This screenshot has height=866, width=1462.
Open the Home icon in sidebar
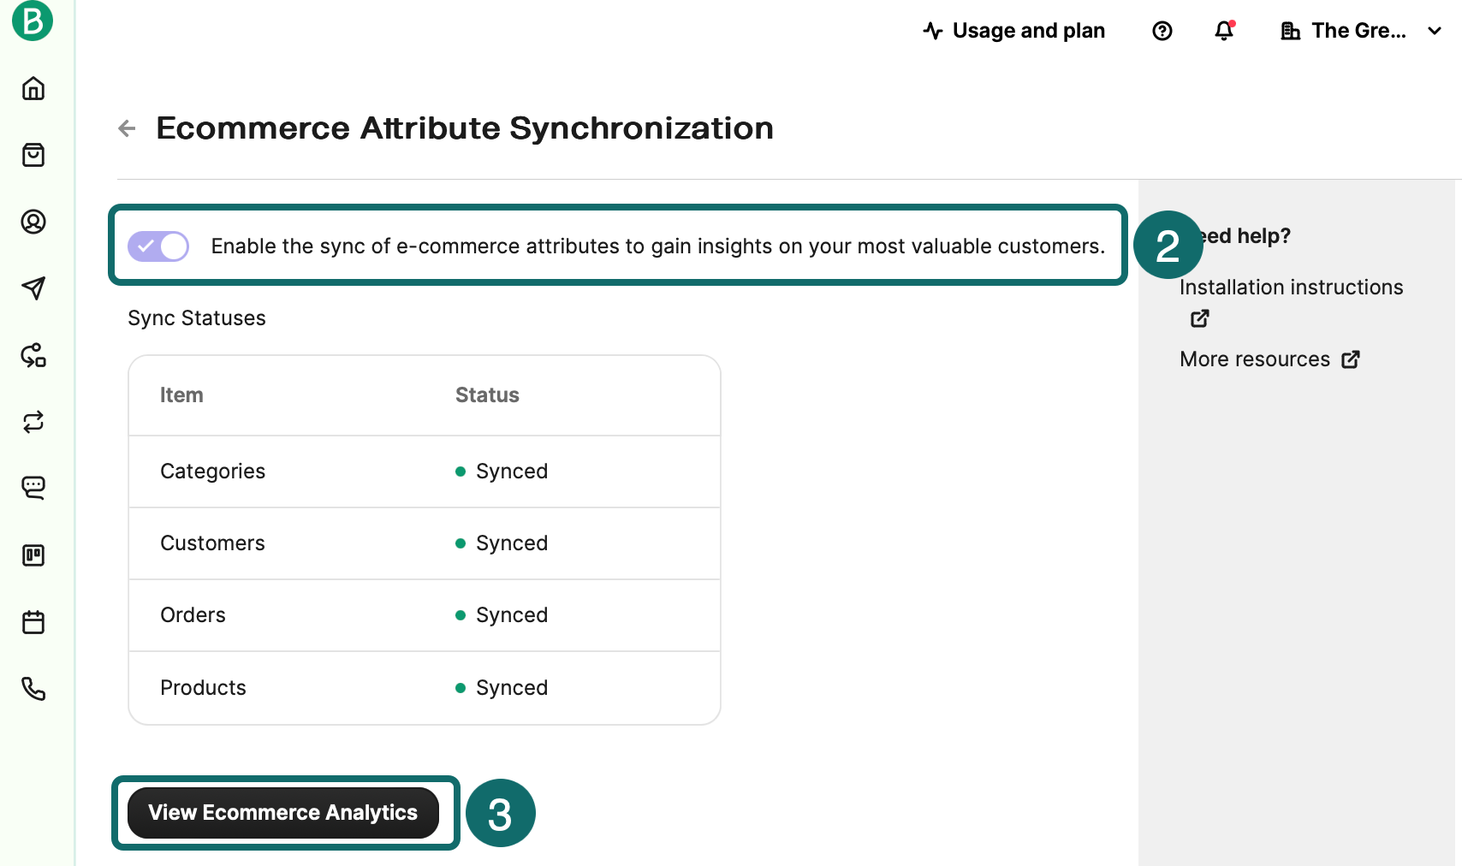(33, 88)
